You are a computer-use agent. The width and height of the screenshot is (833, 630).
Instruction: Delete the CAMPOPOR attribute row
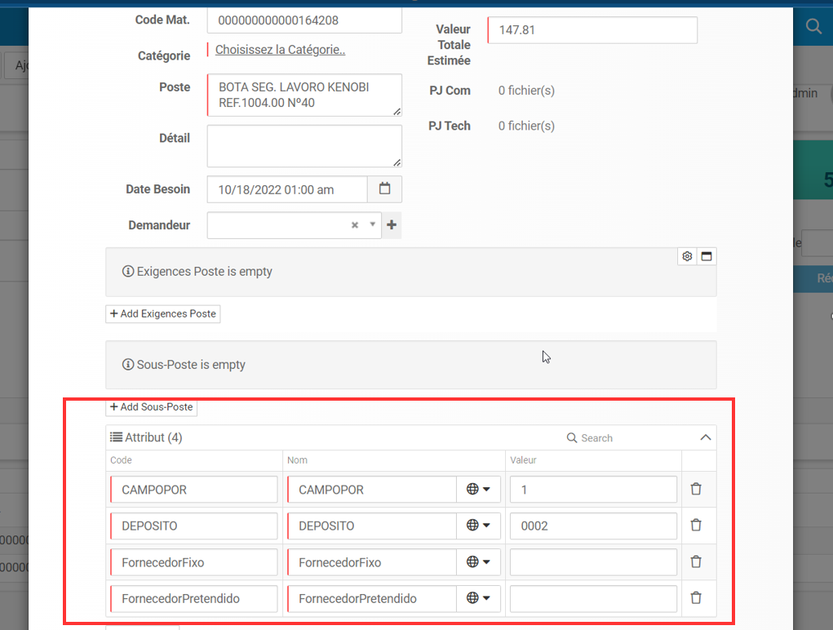coord(698,489)
